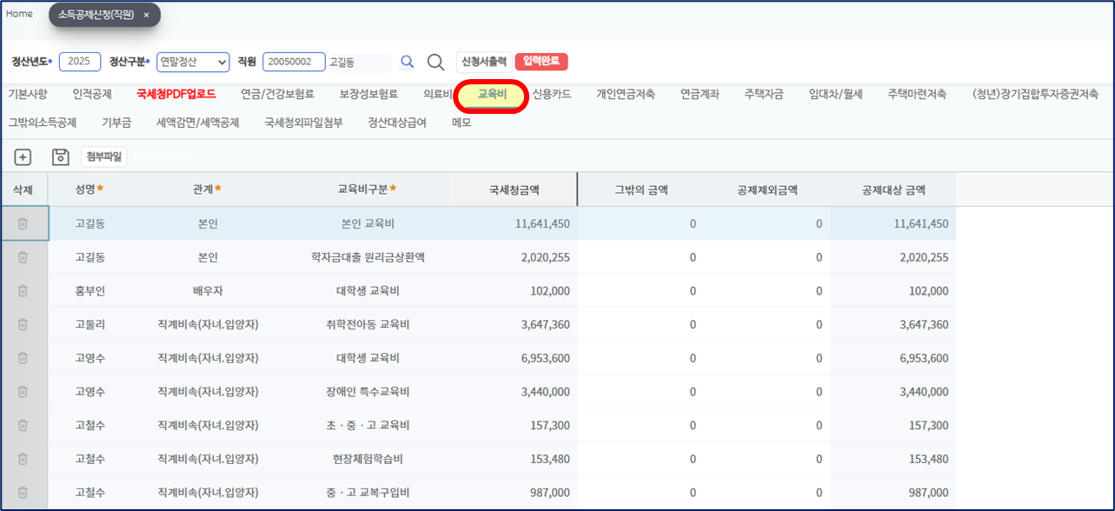
Task: Switch to the 연금/건강보험료 tab
Action: pyautogui.click(x=277, y=94)
